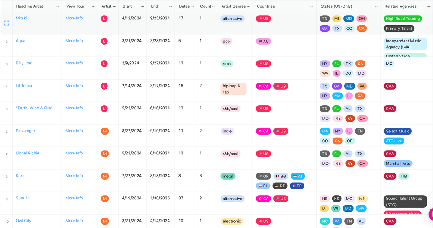
Task: Open Countries column options menu
Action: [x=312, y=6]
